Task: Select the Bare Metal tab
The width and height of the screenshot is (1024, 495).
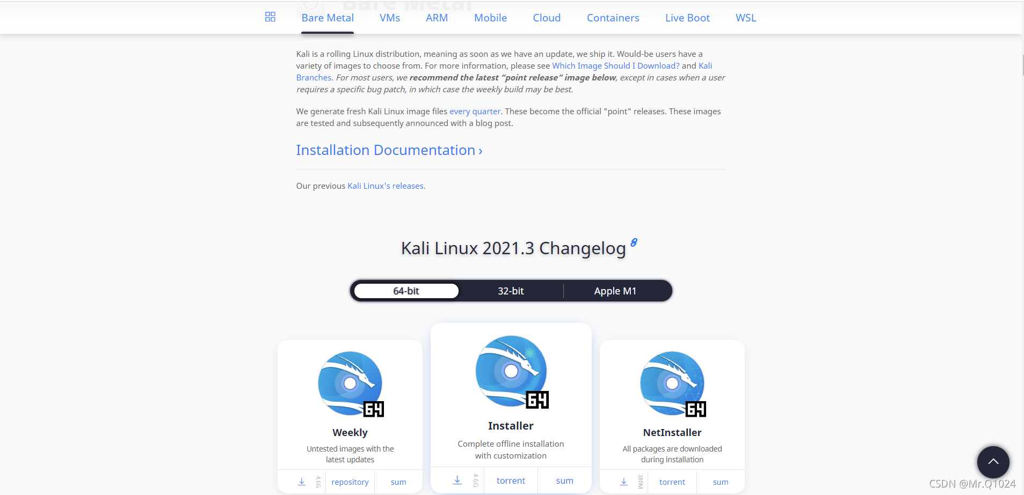Action: coord(328,18)
